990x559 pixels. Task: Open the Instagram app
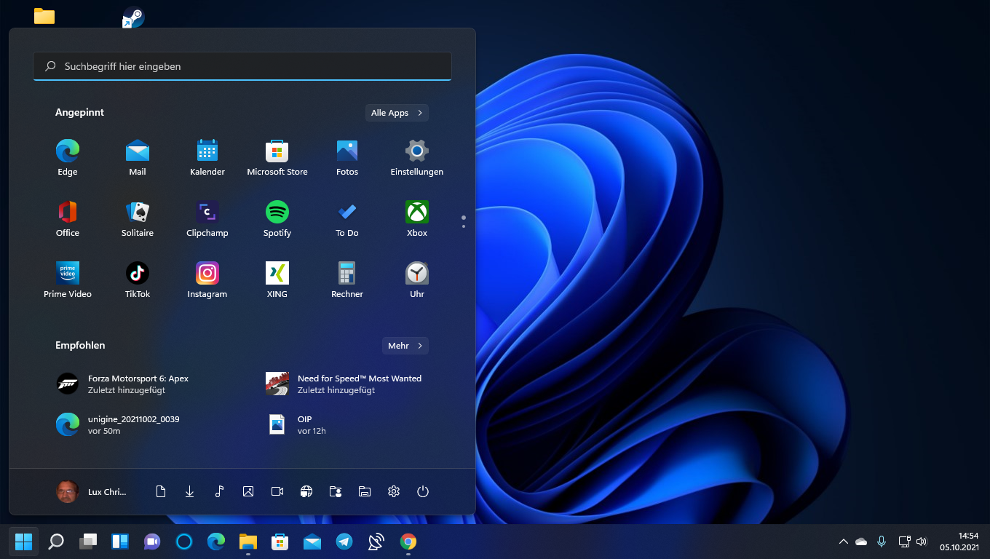tap(207, 280)
